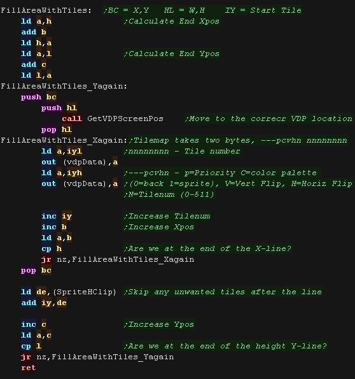Click the 'ld a,iyh' instruction

tap(62, 173)
